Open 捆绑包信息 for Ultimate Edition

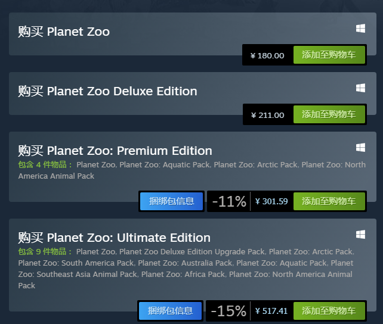[x=170, y=311]
